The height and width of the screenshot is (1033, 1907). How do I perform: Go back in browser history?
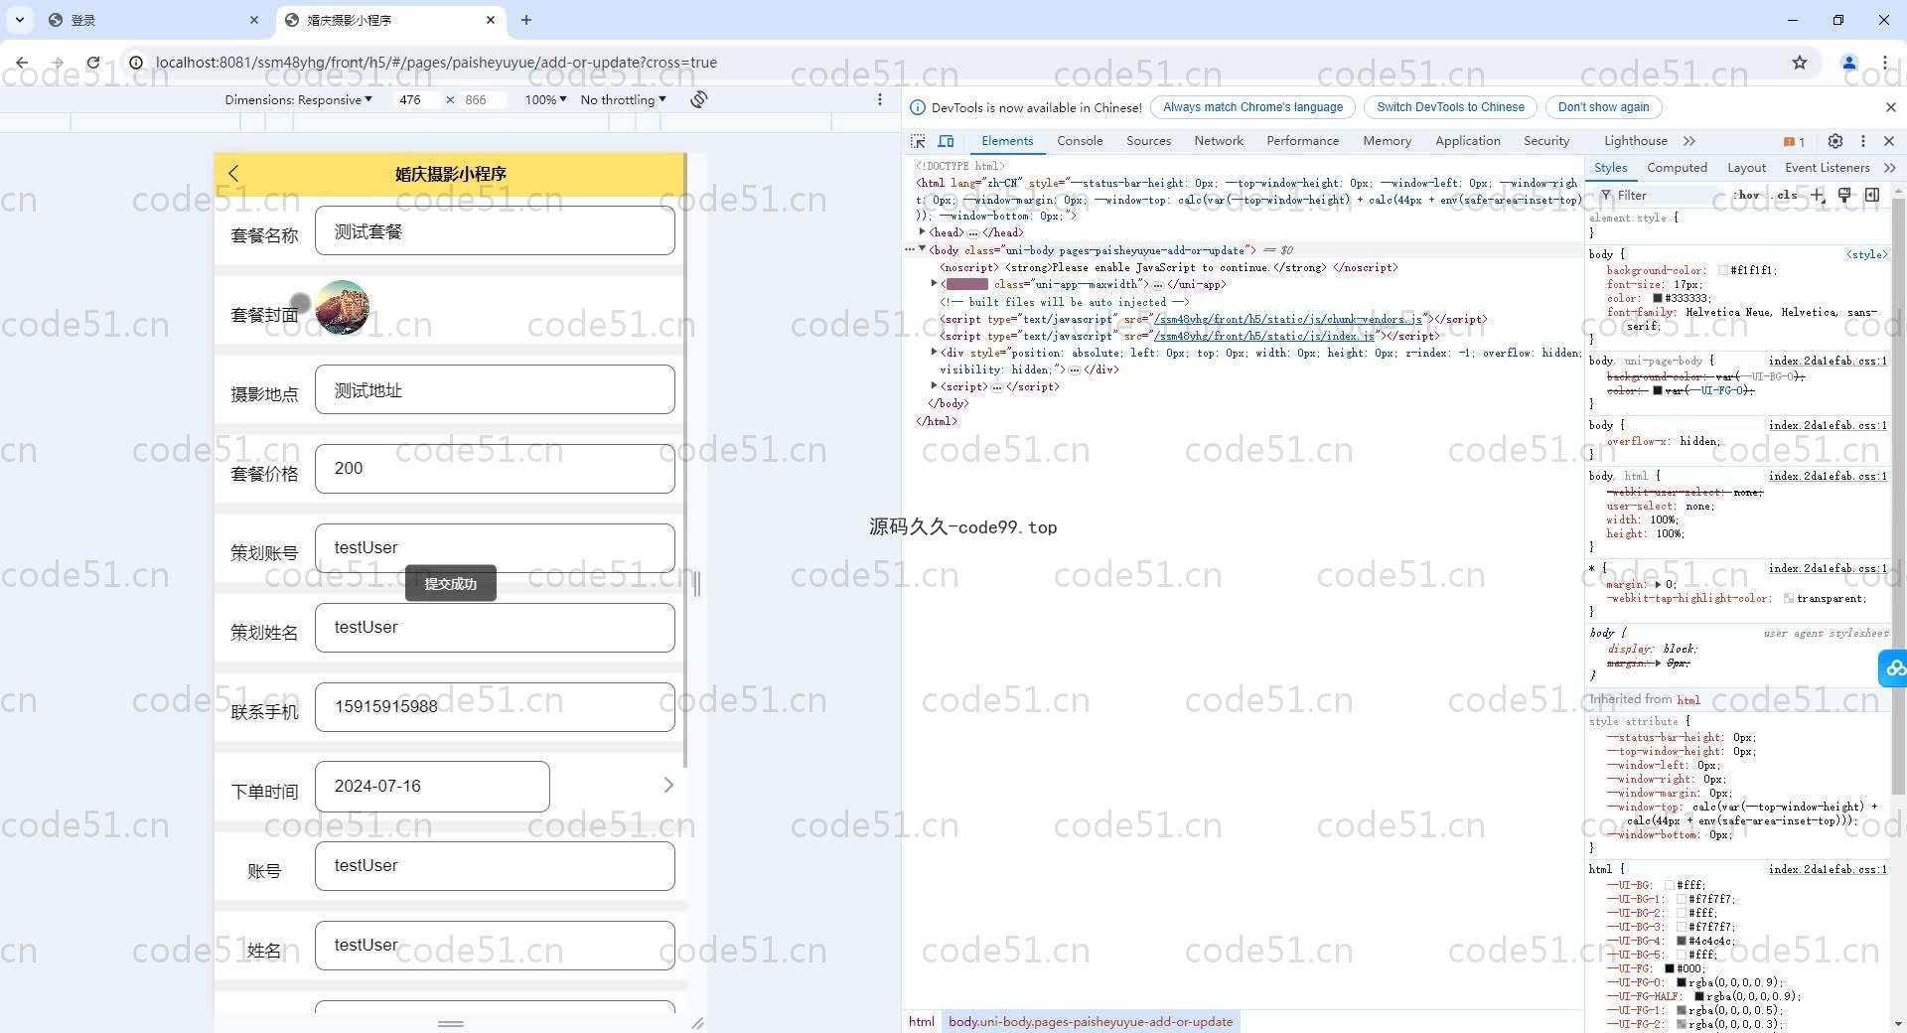[22, 63]
